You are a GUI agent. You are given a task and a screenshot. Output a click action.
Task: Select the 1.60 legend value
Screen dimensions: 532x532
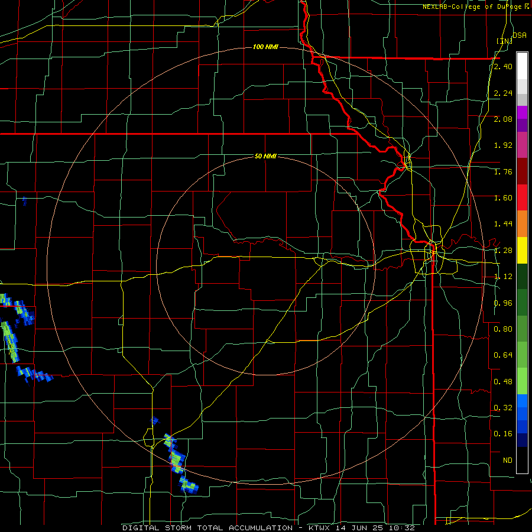(503, 198)
